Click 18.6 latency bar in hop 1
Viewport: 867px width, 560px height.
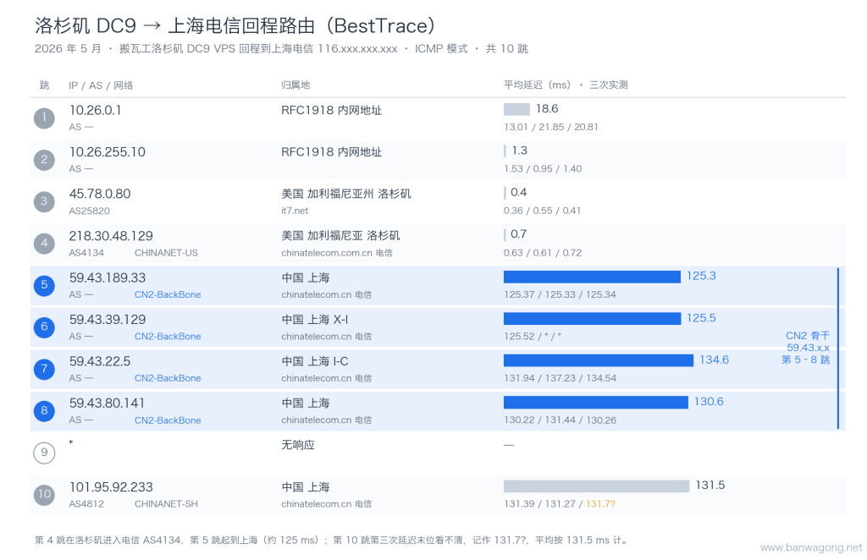point(516,109)
